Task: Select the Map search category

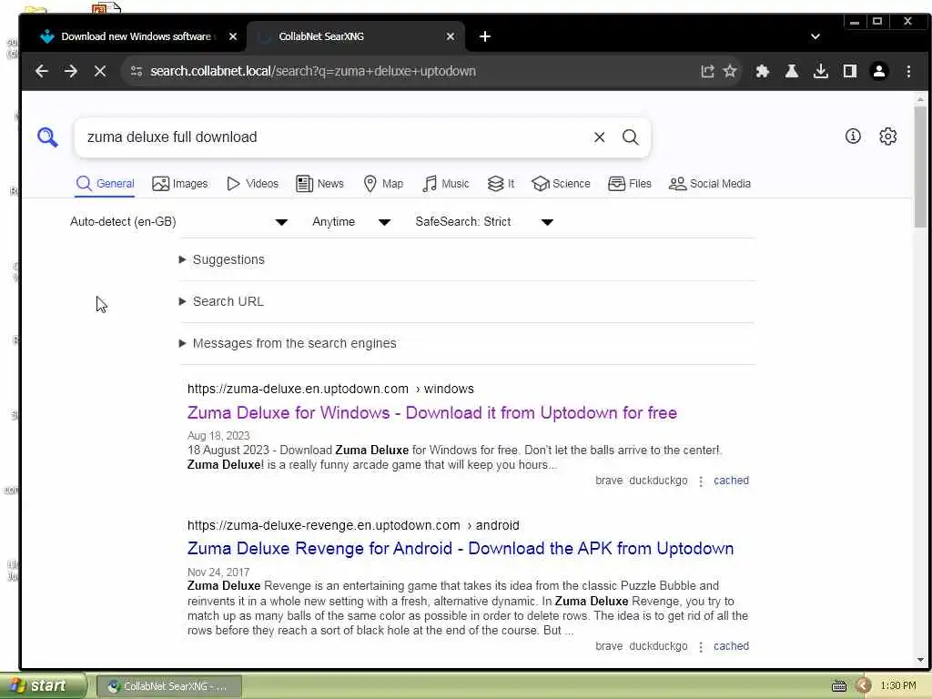Action: (x=383, y=184)
